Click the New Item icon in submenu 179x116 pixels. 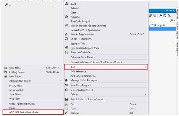pyautogui.click(x=5, y=68)
